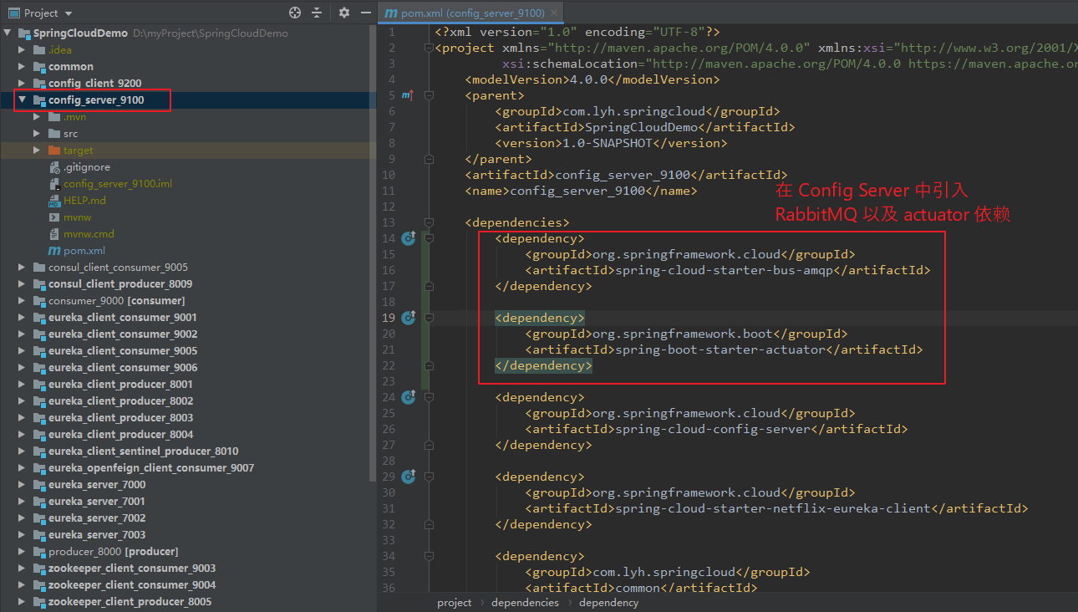Select zookeeper_client_producer_8005 module
1078x612 pixels.
point(130,602)
